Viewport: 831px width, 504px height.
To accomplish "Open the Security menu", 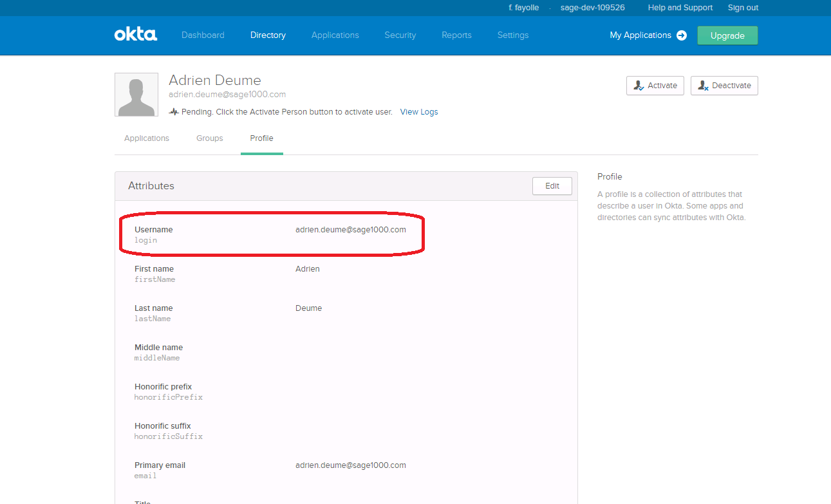I will pos(400,35).
